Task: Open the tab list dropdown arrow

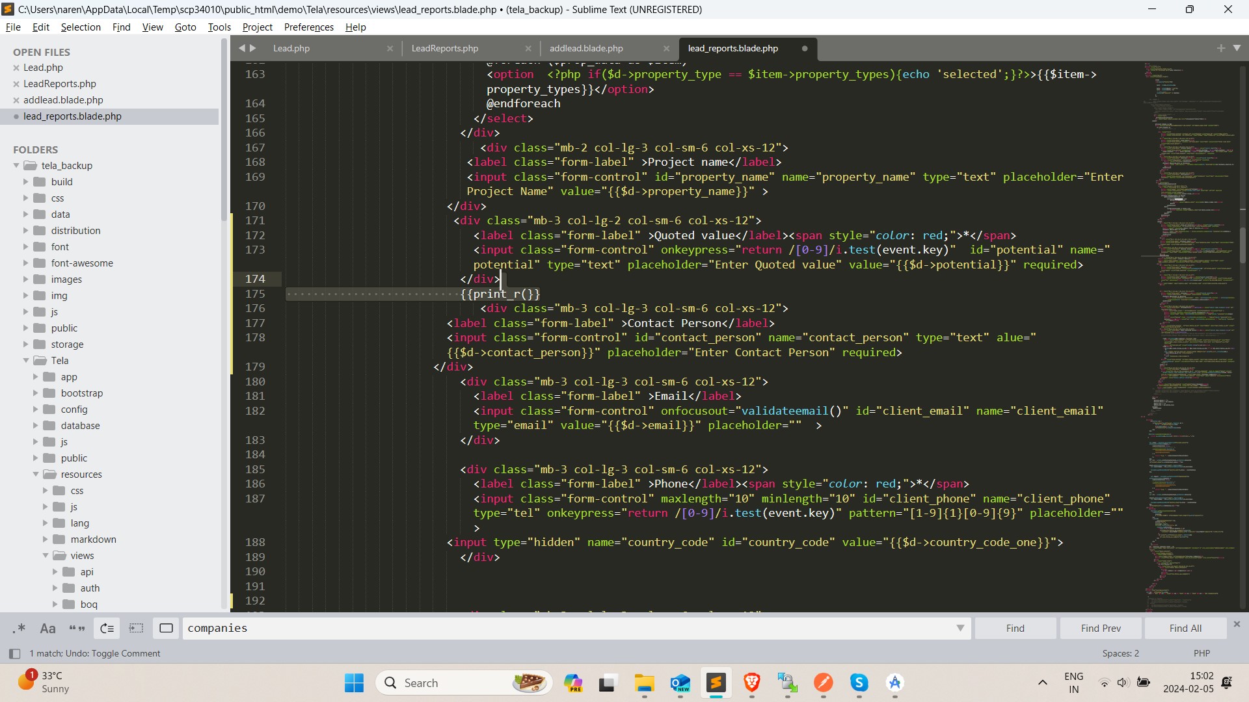Action: [x=1237, y=48]
